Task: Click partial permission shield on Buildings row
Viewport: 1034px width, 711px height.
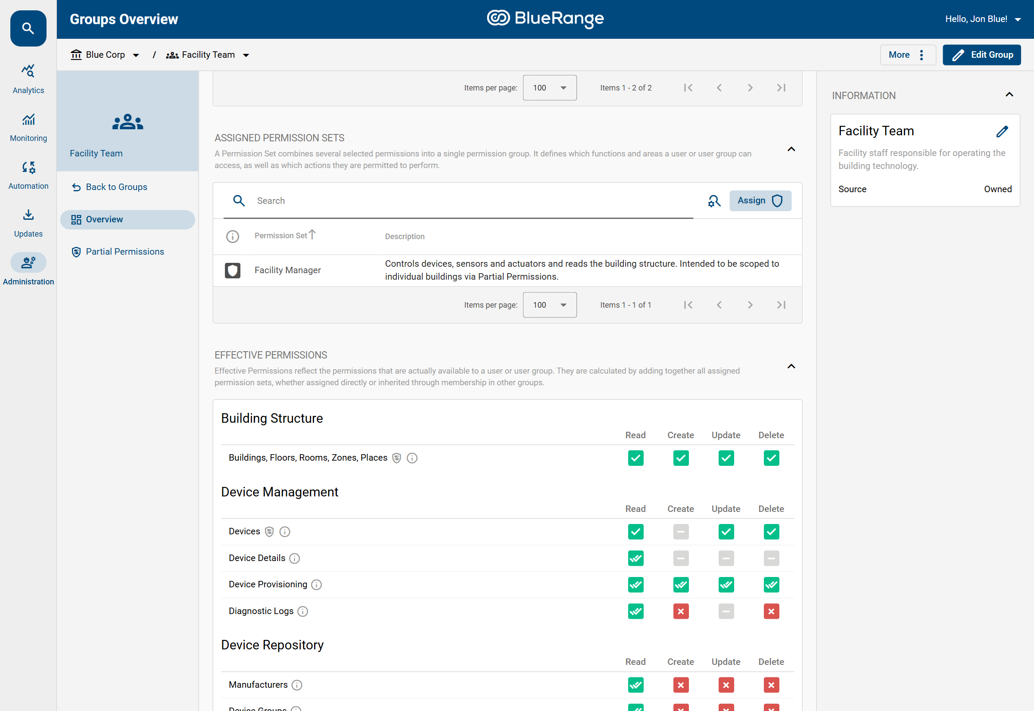Action: click(x=396, y=458)
